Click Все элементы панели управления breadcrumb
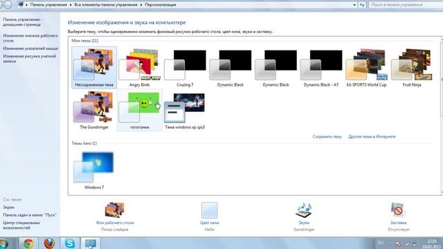Image resolution: width=443 pixels, height=249 pixels. coord(106,5)
